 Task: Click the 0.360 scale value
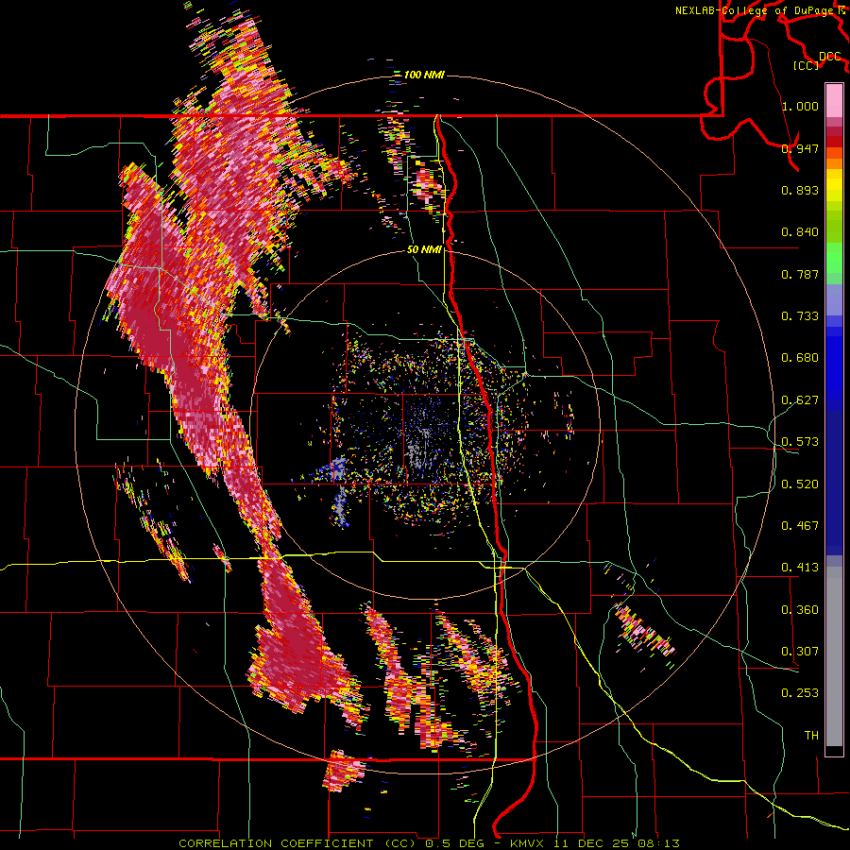(x=800, y=610)
